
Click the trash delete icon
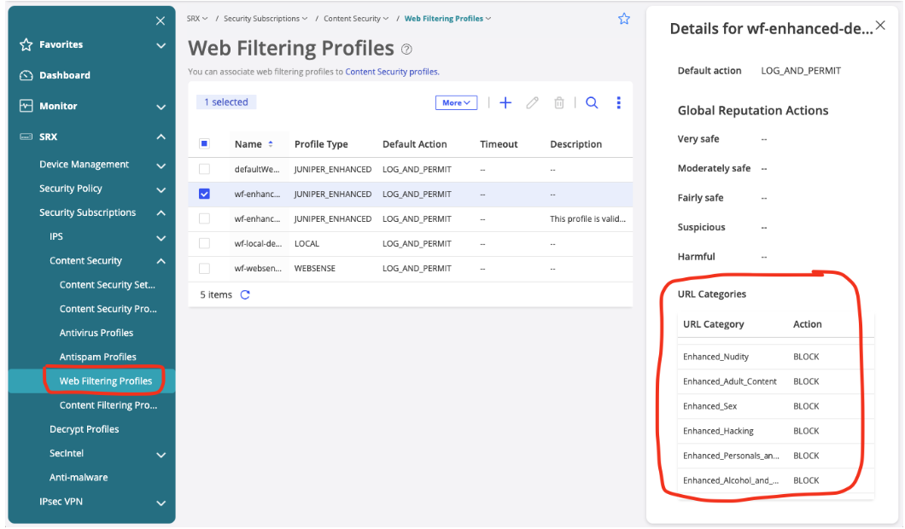click(x=559, y=103)
